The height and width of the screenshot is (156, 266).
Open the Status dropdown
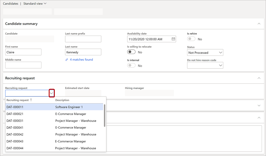pyautogui.click(x=221, y=53)
